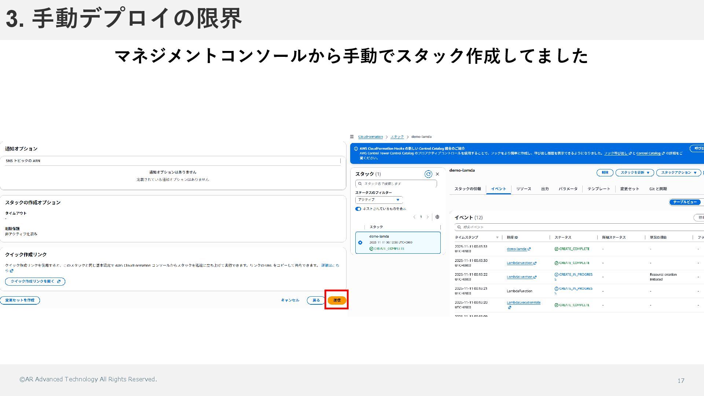Switch to the テンプレート tab

pyautogui.click(x=598, y=189)
